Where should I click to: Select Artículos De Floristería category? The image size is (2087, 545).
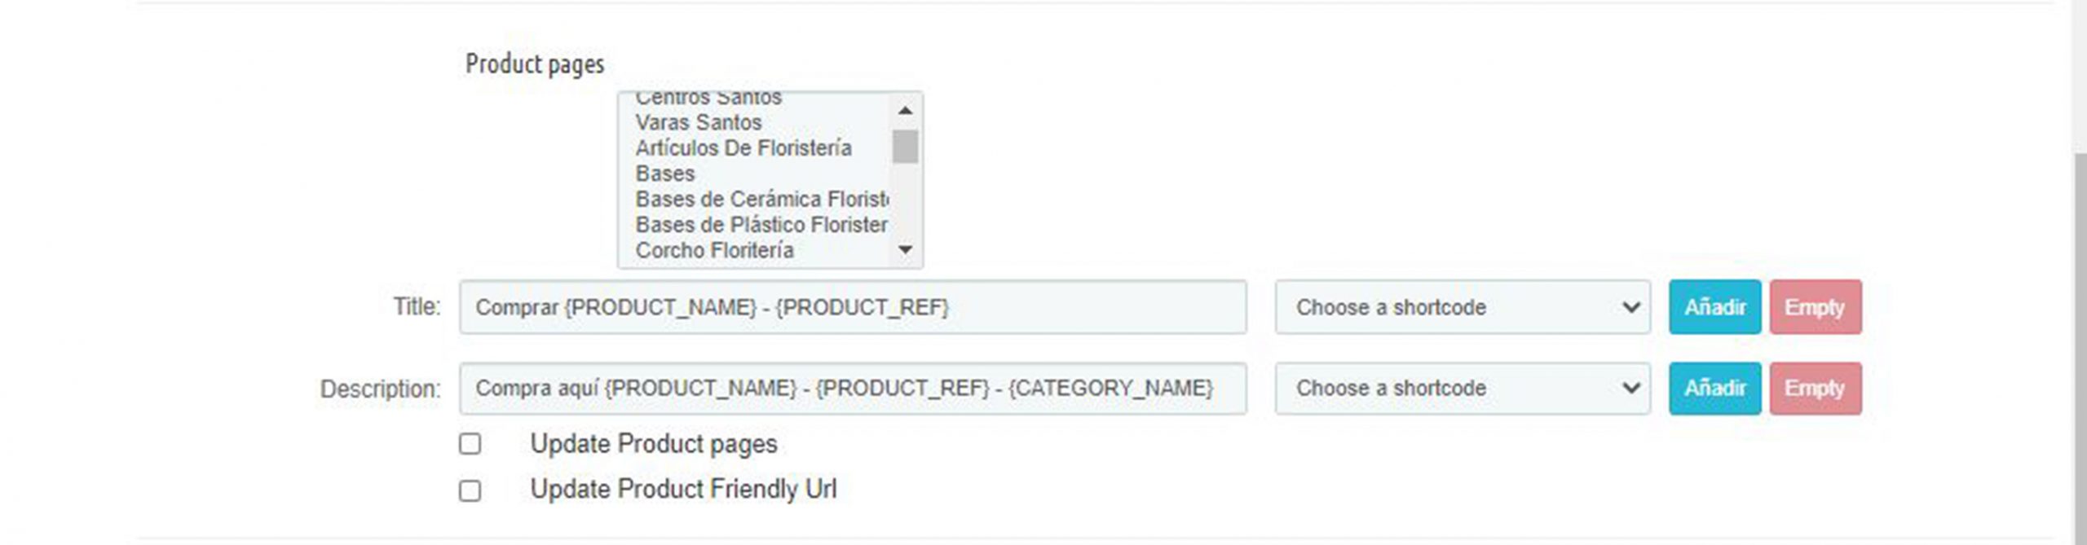[x=743, y=148]
